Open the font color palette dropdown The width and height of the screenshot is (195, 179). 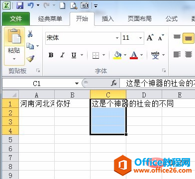141,55
